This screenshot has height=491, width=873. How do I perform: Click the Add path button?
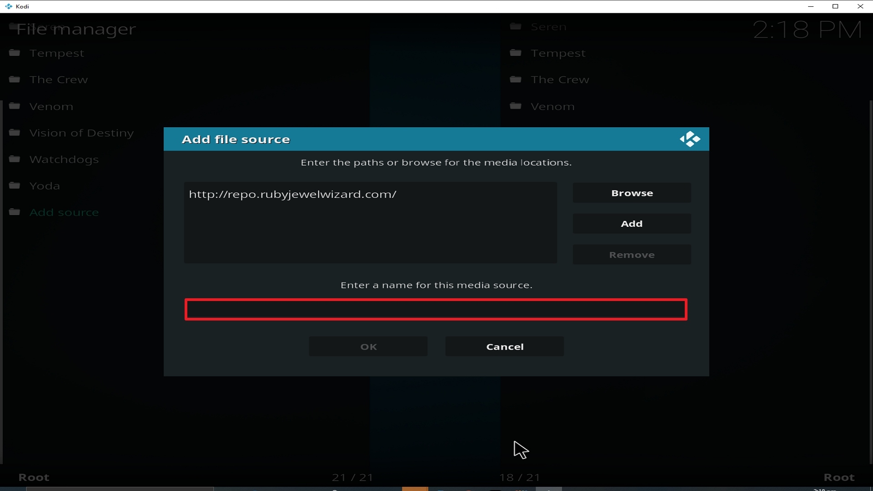(632, 224)
